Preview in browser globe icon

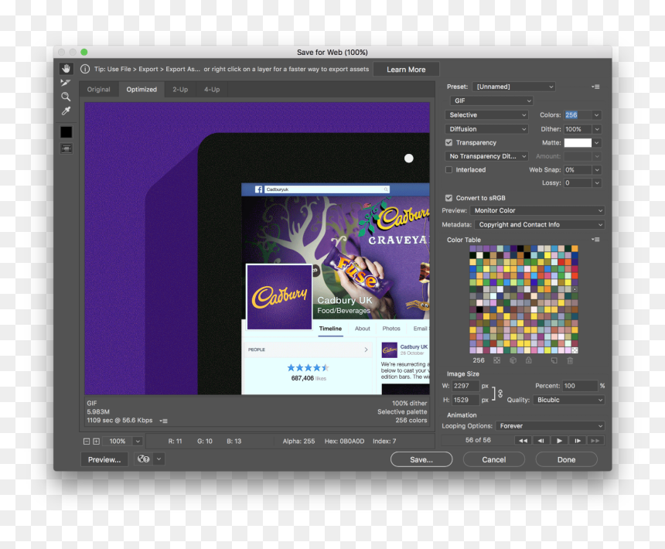point(144,459)
